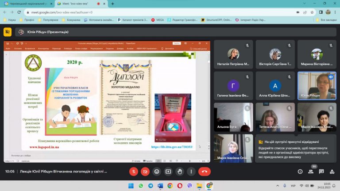Open Все закладки folder
The height and width of the screenshot is (191, 340).
326,20
